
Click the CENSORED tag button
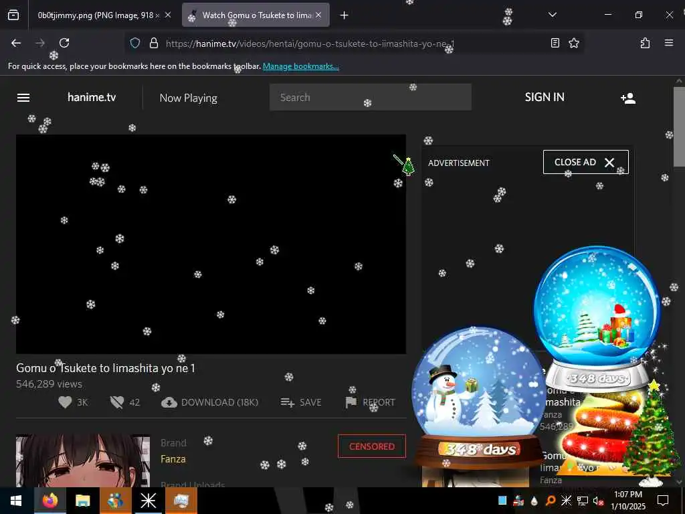click(372, 446)
